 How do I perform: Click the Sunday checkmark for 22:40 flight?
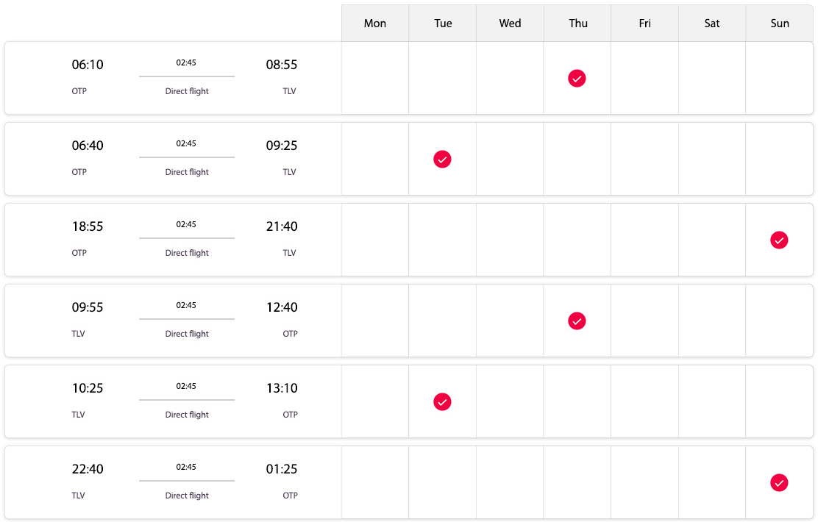tap(779, 482)
